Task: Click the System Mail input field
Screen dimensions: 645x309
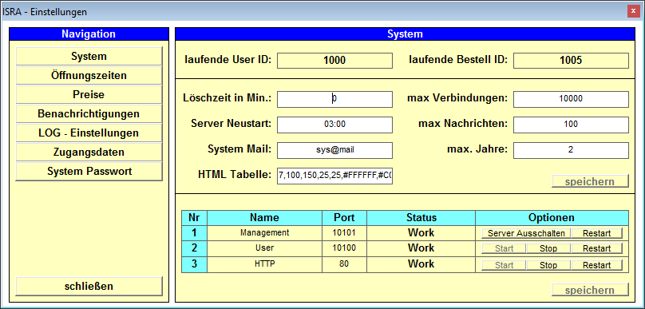Action: 334,150
